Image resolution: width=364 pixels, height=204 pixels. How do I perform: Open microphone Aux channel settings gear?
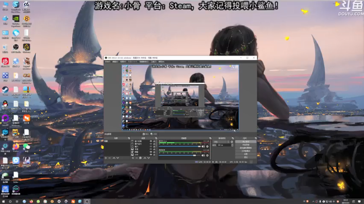(207, 146)
